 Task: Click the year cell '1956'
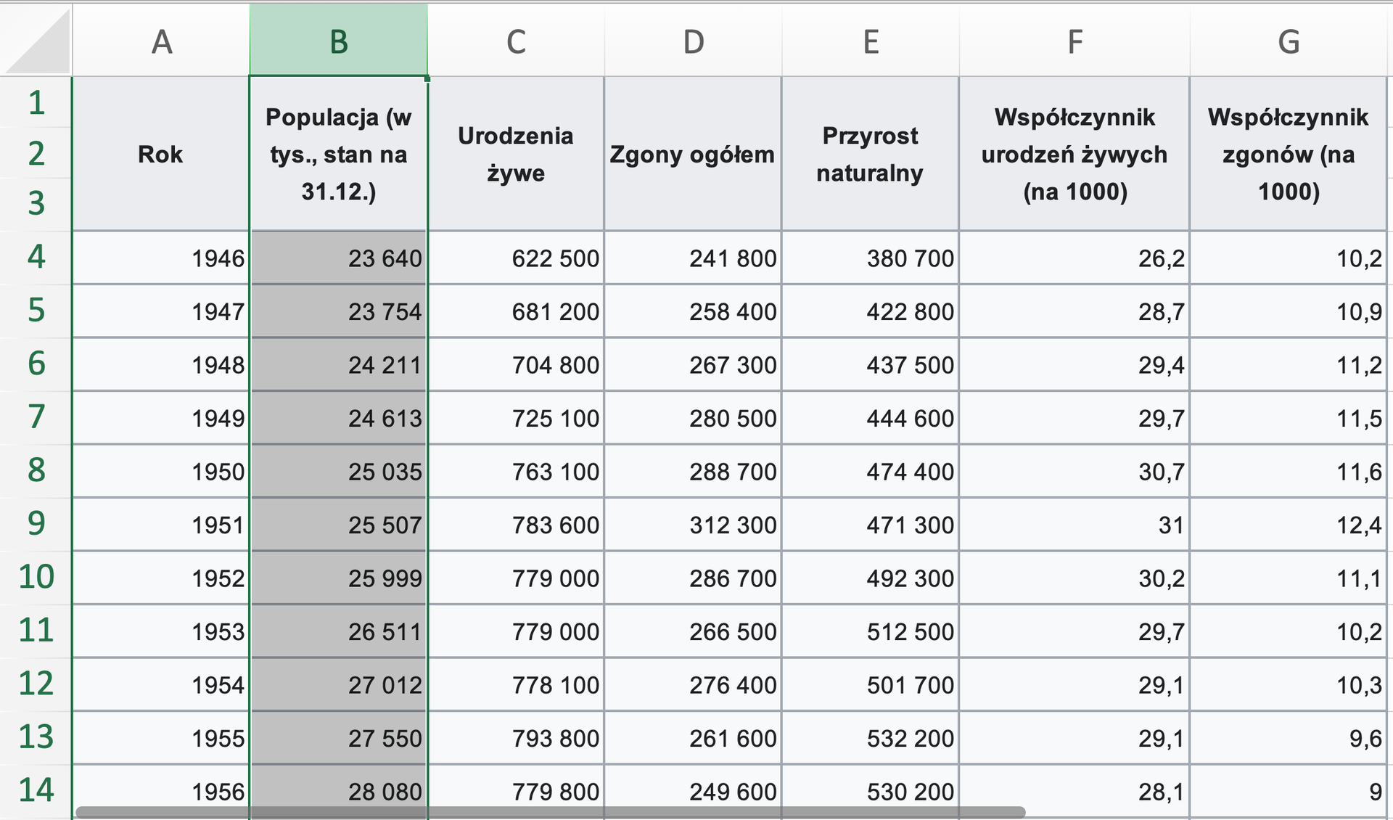coord(161,791)
